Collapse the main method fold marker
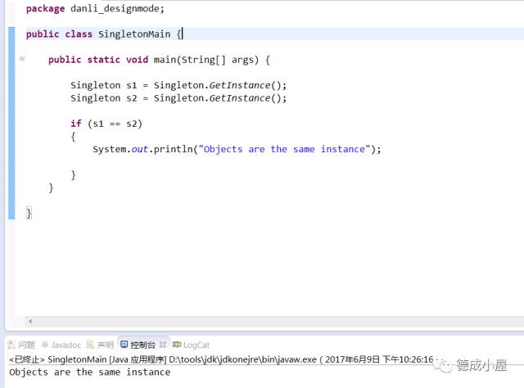Viewport: 524px width, 388px height. 22,59
